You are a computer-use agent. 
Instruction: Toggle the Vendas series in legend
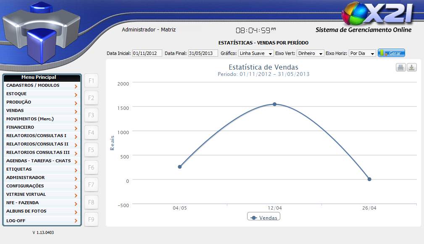tap(263, 217)
